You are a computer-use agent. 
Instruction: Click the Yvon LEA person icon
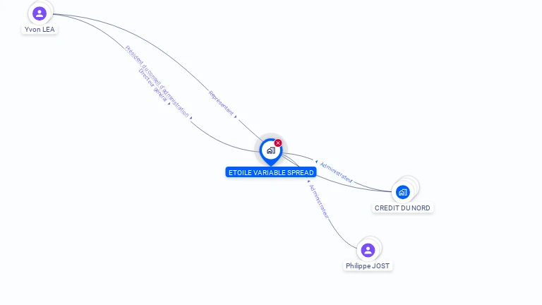tap(40, 13)
